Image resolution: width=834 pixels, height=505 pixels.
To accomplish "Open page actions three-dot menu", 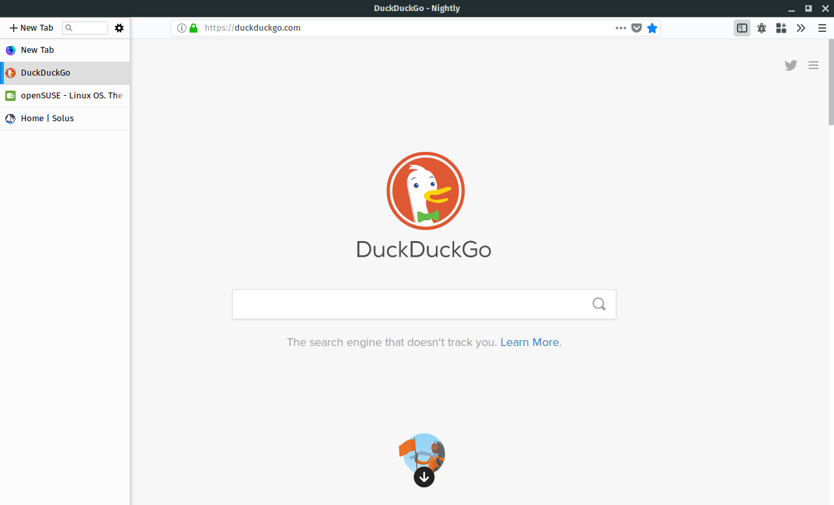I will (x=621, y=28).
